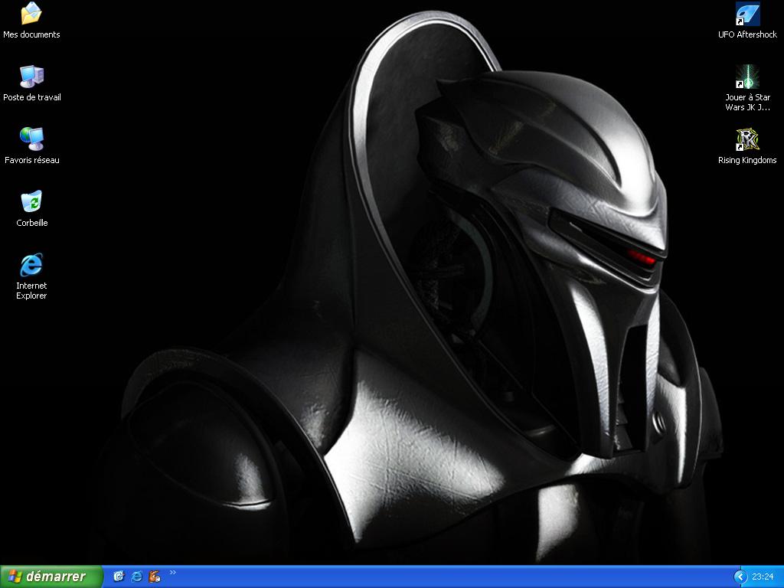Image resolution: width=784 pixels, height=588 pixels.
Task: Click the 23:24 taskbar clock
Action: pyautogui.click(x=763, y=577)
